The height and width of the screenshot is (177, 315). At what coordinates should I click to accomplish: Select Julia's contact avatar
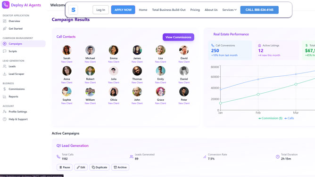(x=114, y=71)
